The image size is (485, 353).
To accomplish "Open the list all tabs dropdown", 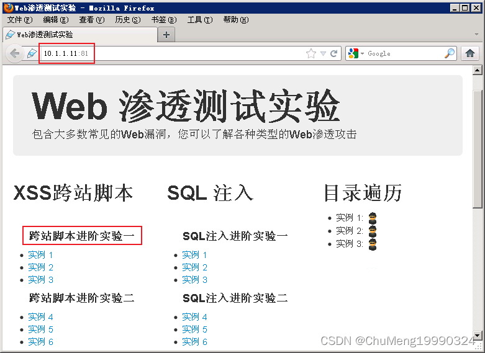I will coord(477,34).
